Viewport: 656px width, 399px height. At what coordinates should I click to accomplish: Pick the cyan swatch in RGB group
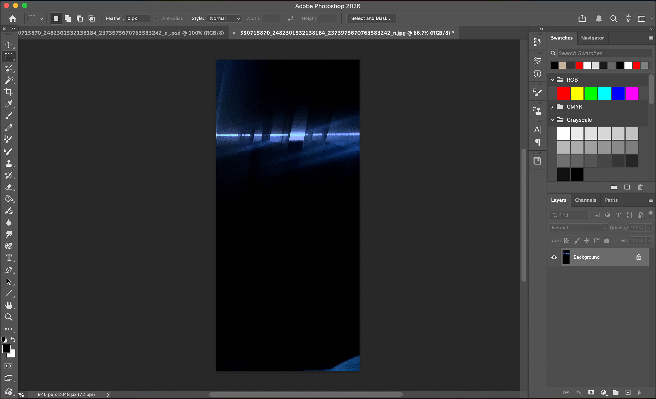pyautogui.click(x=604, y=93)
